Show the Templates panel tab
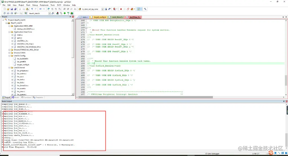The image size is (288, 156). coord(38,97)
